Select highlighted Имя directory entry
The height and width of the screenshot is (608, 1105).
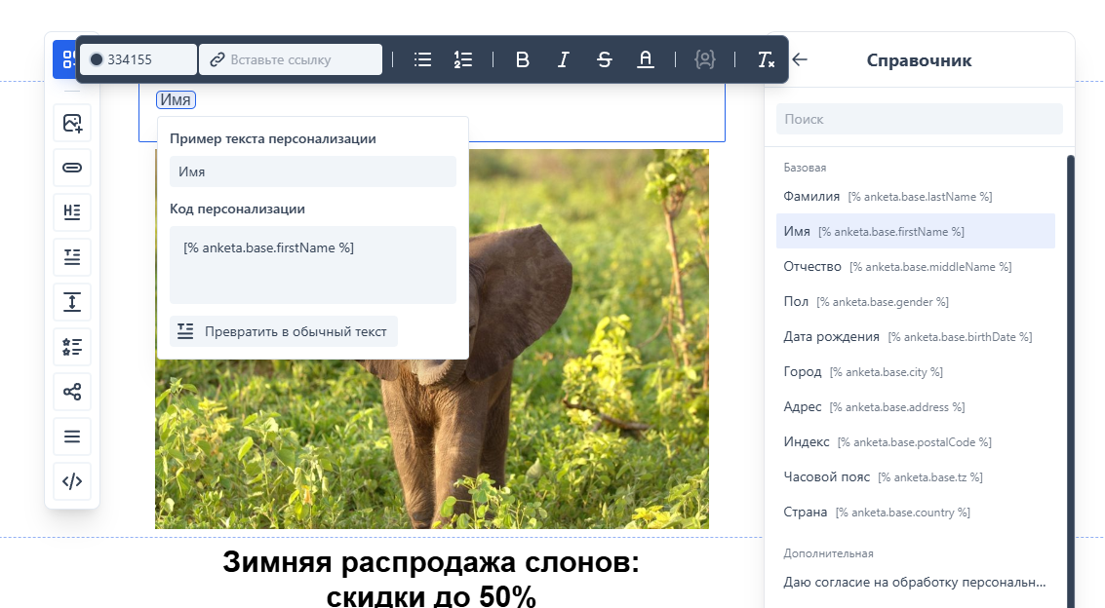[x=916, y=232]
